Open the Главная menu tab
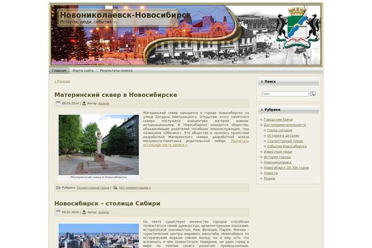Image resolution: width=372 pixels, height=248 pixels. [59, 71]
